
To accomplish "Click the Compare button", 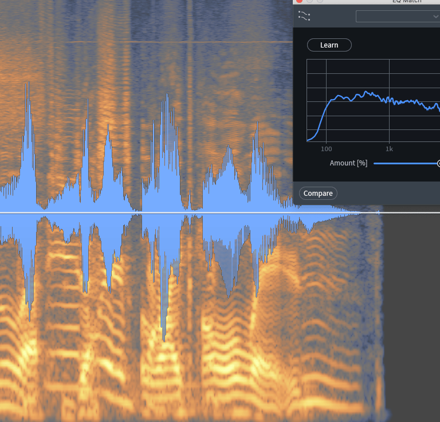I will pos(318,194).
